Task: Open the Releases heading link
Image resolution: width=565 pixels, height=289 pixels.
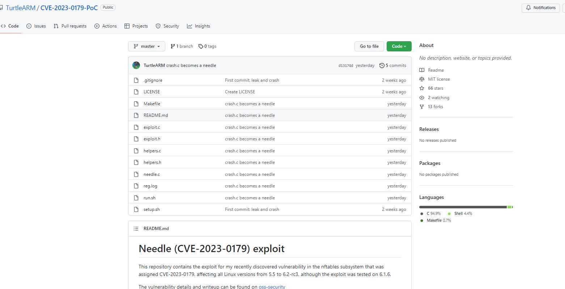Action: click(x=429, y=129)
